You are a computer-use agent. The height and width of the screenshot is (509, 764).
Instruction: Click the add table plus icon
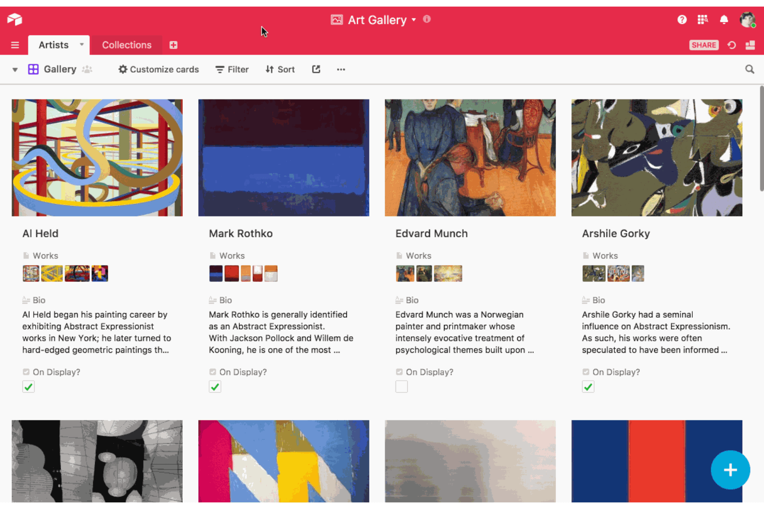tap(173, 45)
